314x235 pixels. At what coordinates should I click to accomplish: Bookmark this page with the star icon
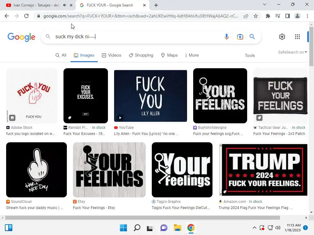click(256, 16)
